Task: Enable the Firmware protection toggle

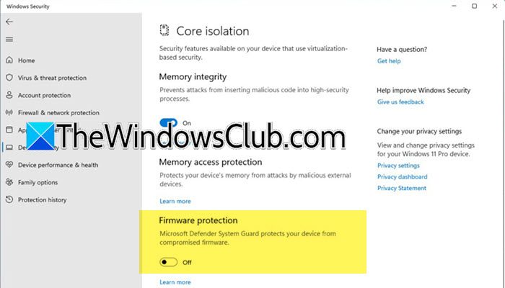Action: (168, 262)
